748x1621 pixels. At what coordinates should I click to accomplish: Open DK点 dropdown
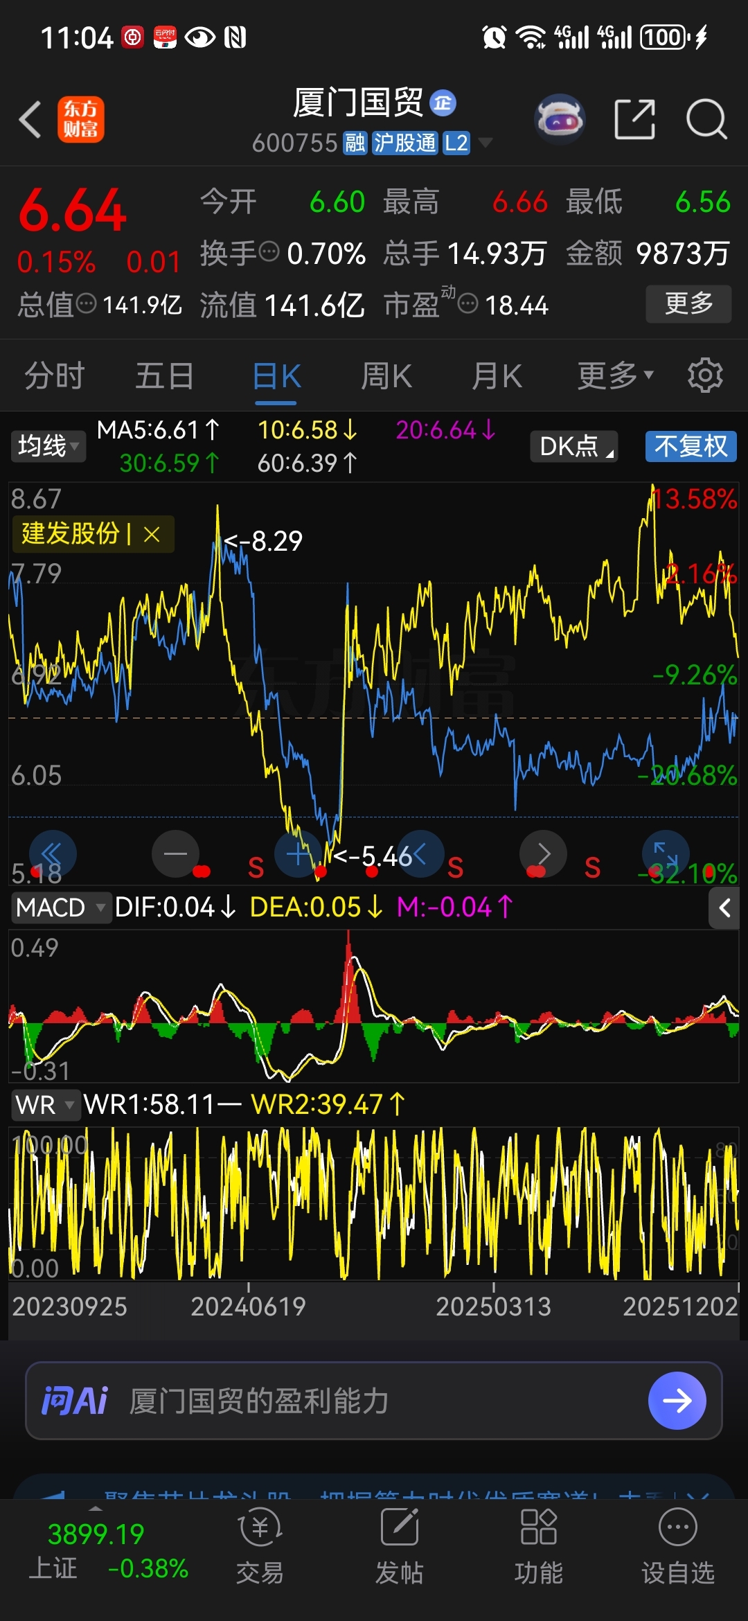pos(574,446)
